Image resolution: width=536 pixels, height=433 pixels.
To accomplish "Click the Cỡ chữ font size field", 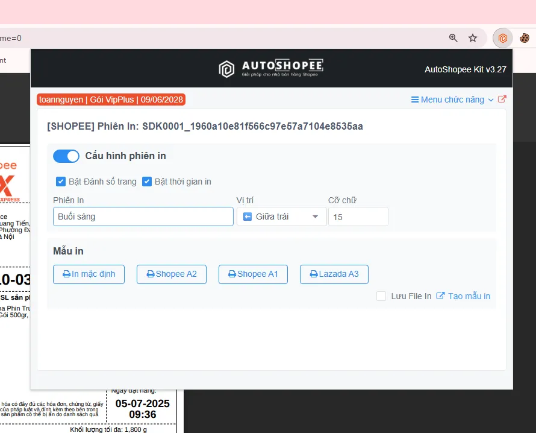I will [358, 216].
